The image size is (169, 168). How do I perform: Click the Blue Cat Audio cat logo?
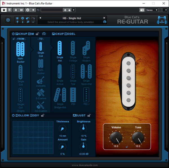click(x=161, y=20)
